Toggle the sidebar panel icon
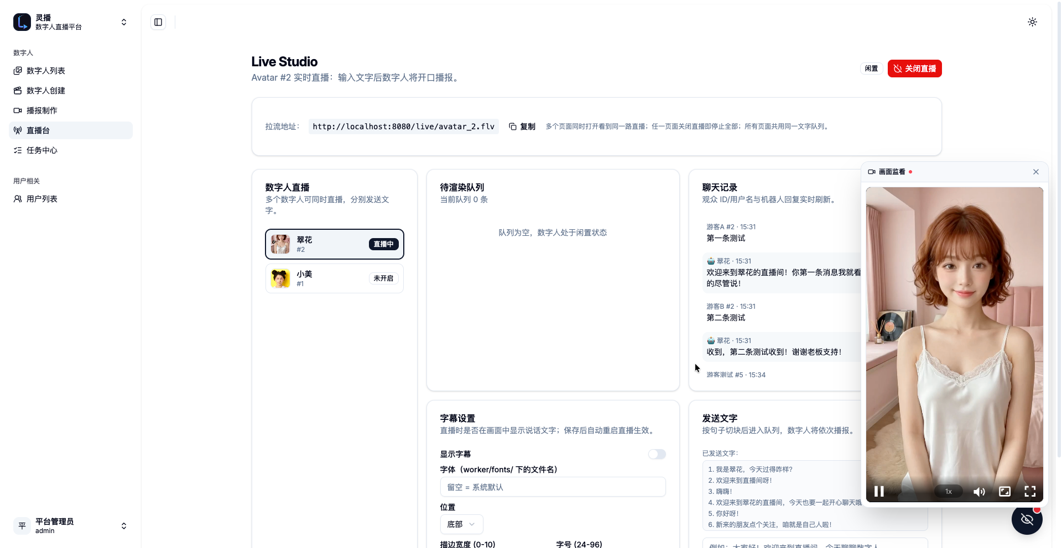 click(x=158, y=22)
